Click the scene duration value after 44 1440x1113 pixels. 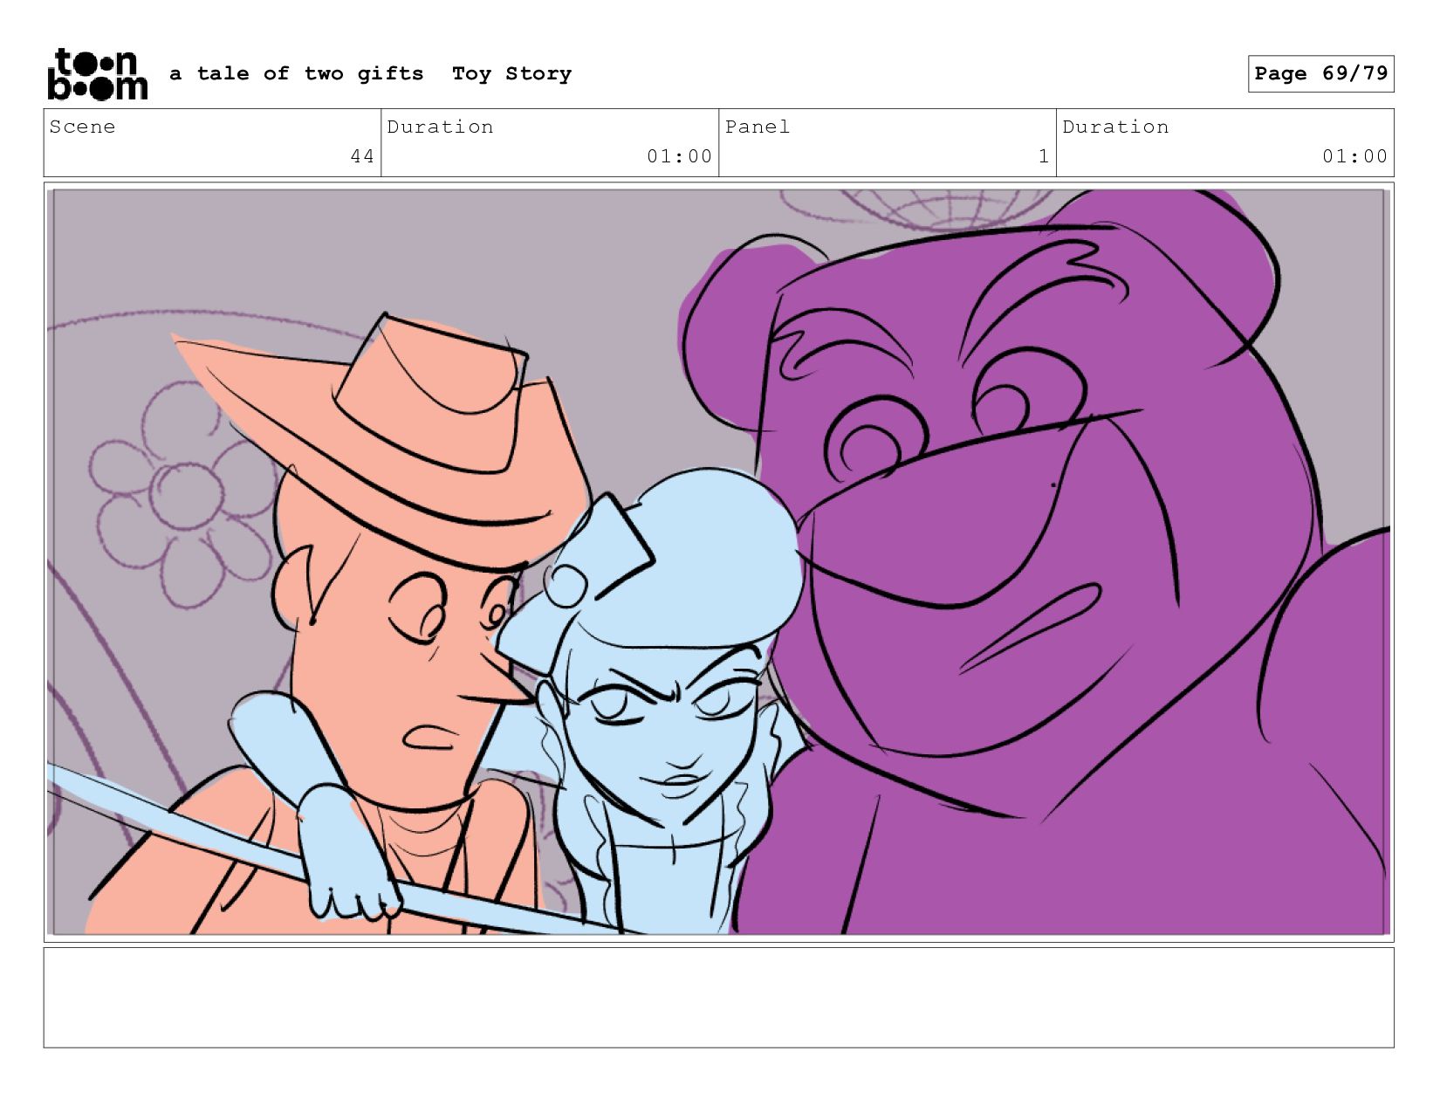point(680,156)
